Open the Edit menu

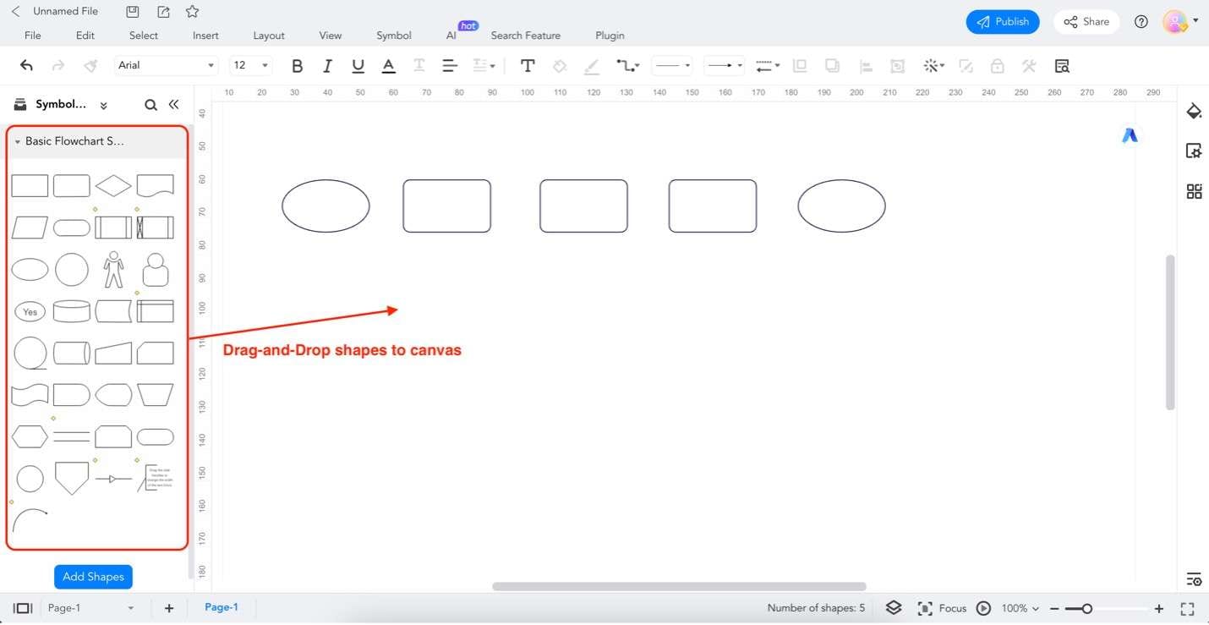85,36
